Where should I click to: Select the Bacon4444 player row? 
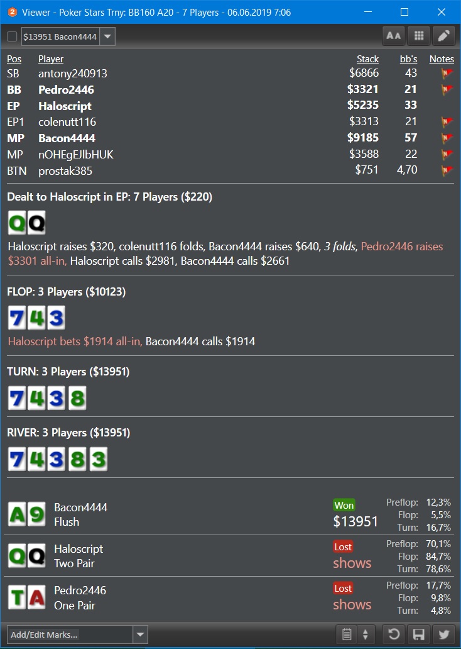tap(230, 138)
